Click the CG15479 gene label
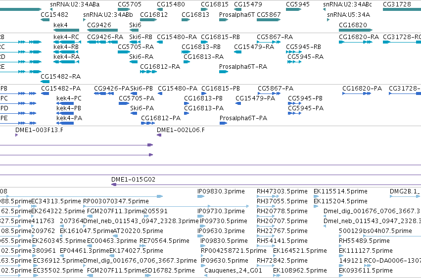Screen dimensions: 421x278 (248, 4)
